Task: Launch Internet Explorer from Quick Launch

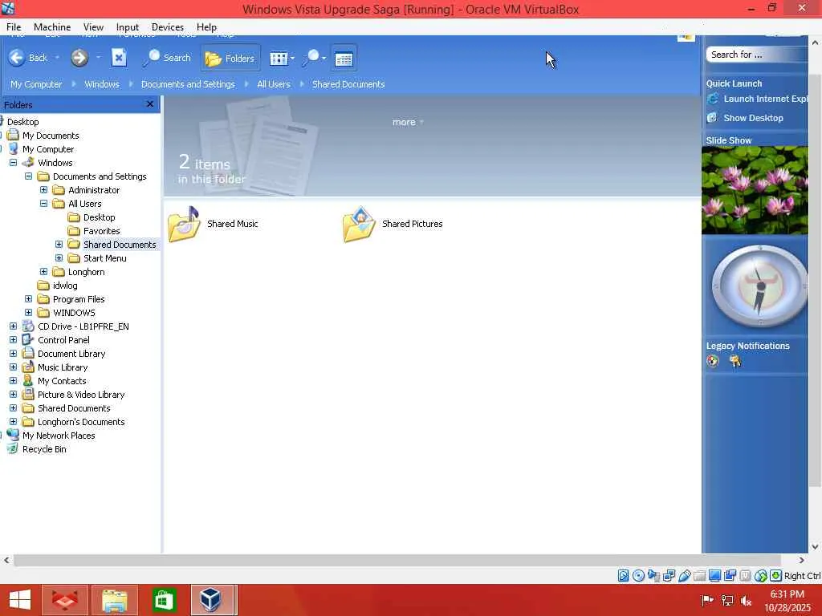Action: (x=758, y=99)
